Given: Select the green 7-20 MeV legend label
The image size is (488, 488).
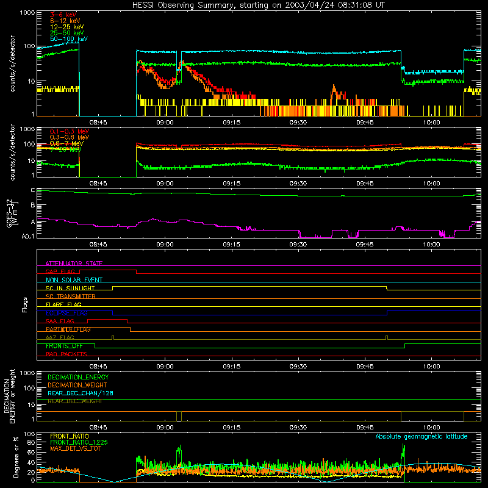Looking at the screenshot, I should tap(66, 149).
